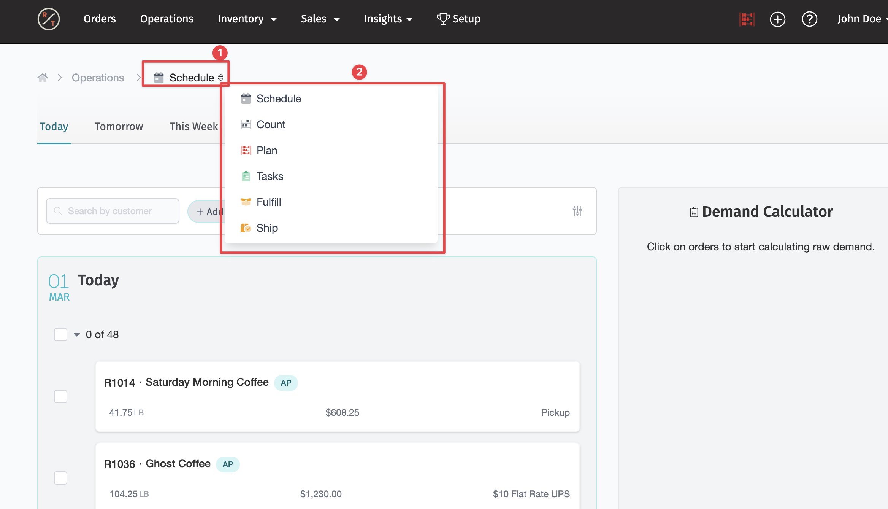Tick checkbox for Ghost Coffee order
The height and width of the screenshot is (509, 888).
[x=60, y=478]
